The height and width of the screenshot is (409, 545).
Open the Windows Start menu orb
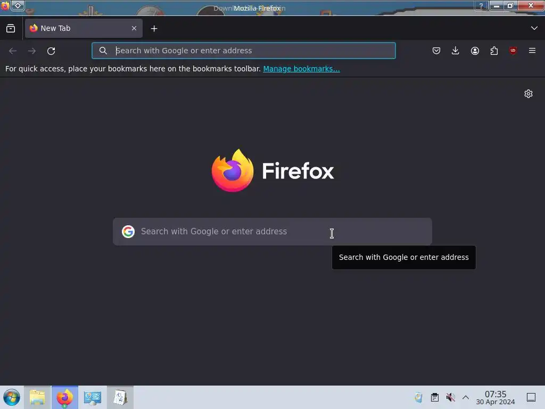click(12, 397)
